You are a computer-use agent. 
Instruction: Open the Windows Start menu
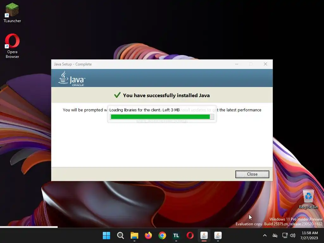pos(106,235)
